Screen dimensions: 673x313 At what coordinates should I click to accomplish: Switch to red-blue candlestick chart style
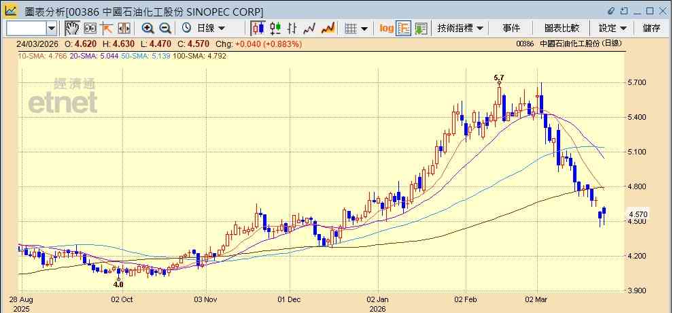coord(258,29)
